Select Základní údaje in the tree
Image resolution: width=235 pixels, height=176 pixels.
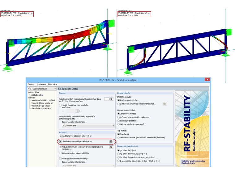pyautogui.click(x=37, y=95)
